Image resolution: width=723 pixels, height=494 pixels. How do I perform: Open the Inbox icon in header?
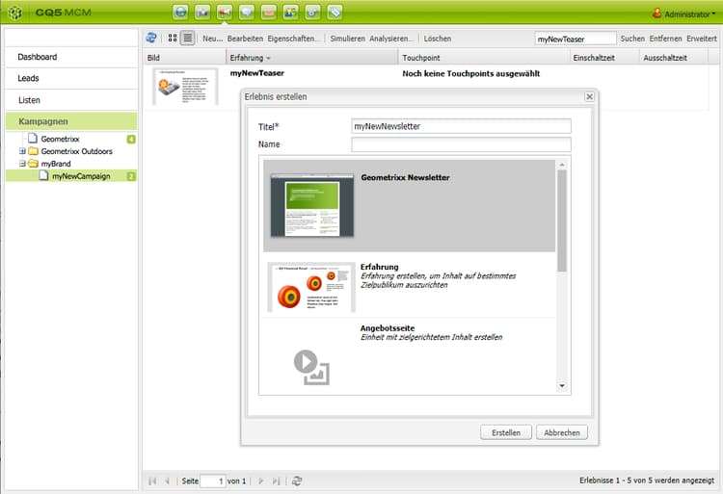(x=268, y=12)
